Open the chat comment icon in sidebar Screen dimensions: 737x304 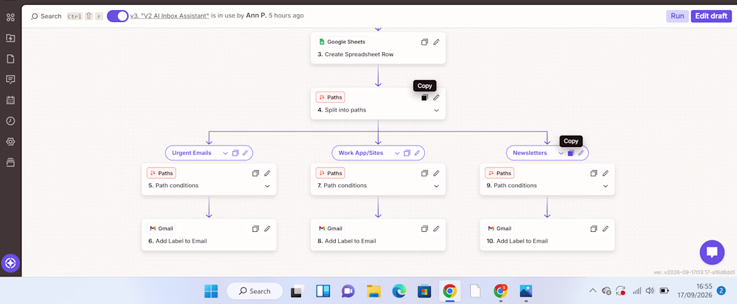(10, 79)
